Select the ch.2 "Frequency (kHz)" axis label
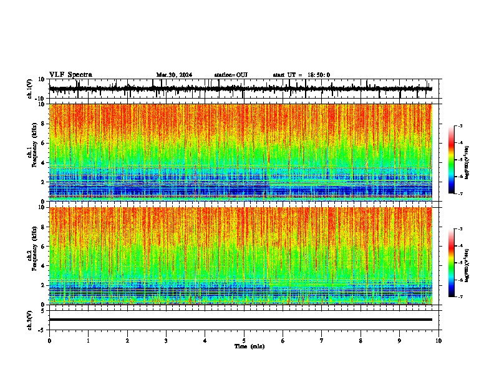This screenshot has height=382, width=494. [34, 249]
